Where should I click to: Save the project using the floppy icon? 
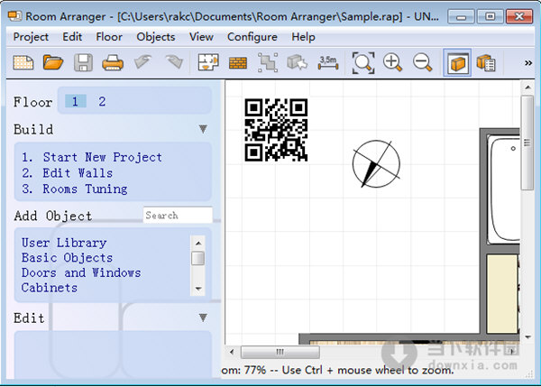83,62
